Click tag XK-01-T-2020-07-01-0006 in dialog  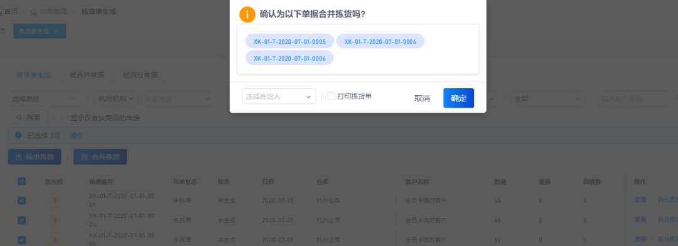(x=289, y=58)
